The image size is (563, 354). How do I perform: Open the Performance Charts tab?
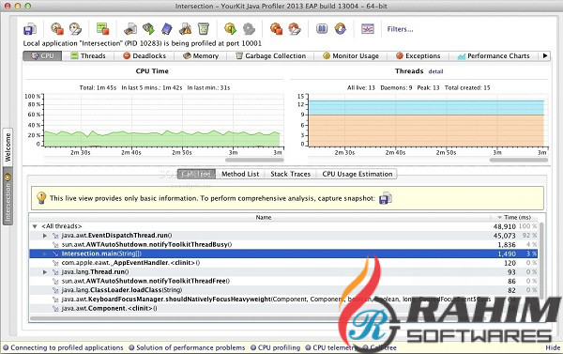coord(494,56)
